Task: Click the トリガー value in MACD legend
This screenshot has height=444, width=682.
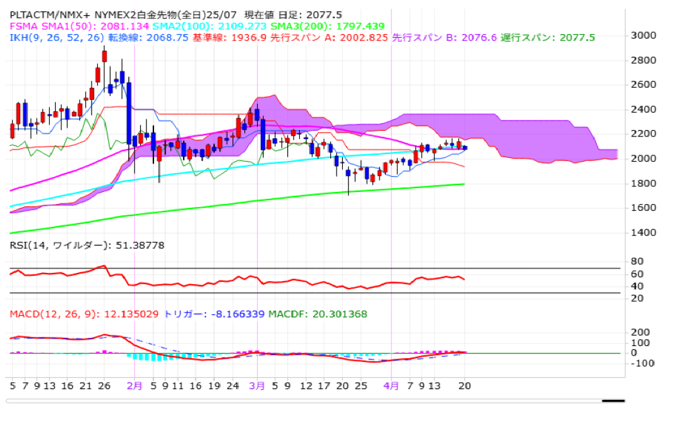Action: point(214,314)
